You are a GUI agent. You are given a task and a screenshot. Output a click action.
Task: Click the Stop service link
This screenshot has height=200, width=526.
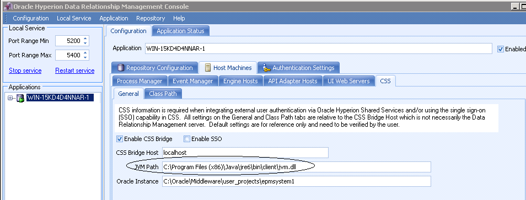(x=25, y=71)
